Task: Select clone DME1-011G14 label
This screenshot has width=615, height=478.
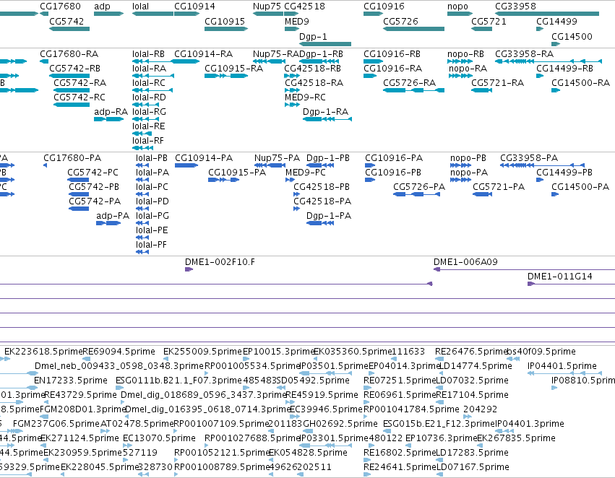Action: point(559,277)
